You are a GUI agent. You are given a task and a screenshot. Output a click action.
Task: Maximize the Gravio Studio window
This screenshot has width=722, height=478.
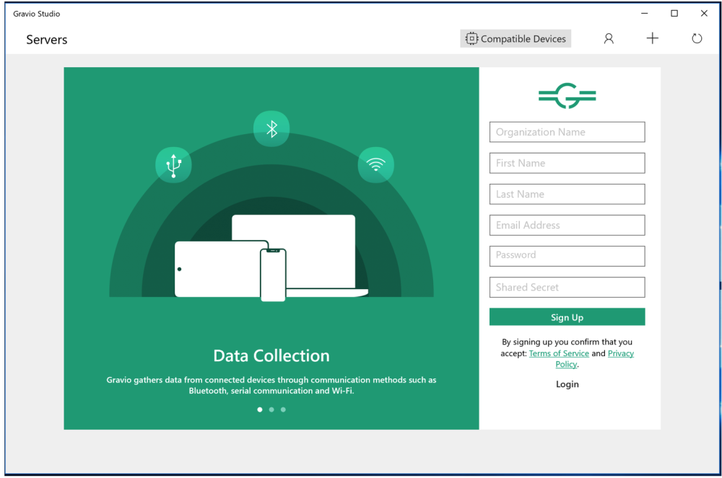tap(674, 13)
